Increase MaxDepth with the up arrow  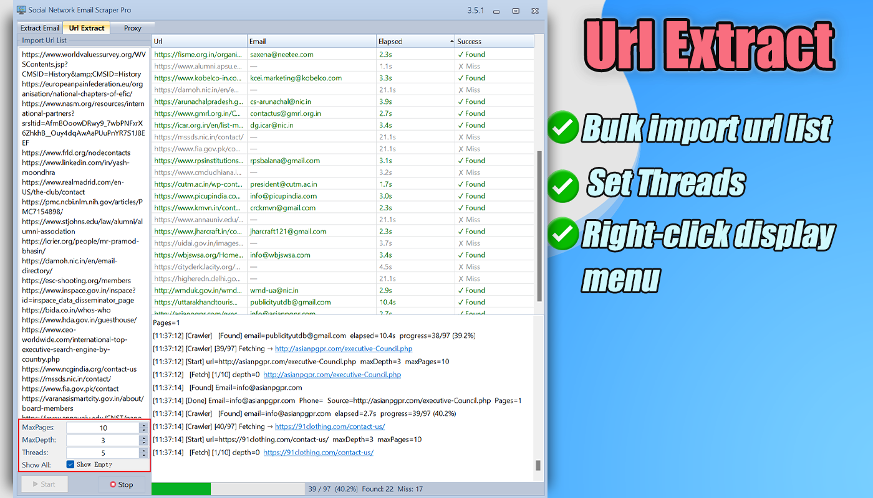pos(144,438)
